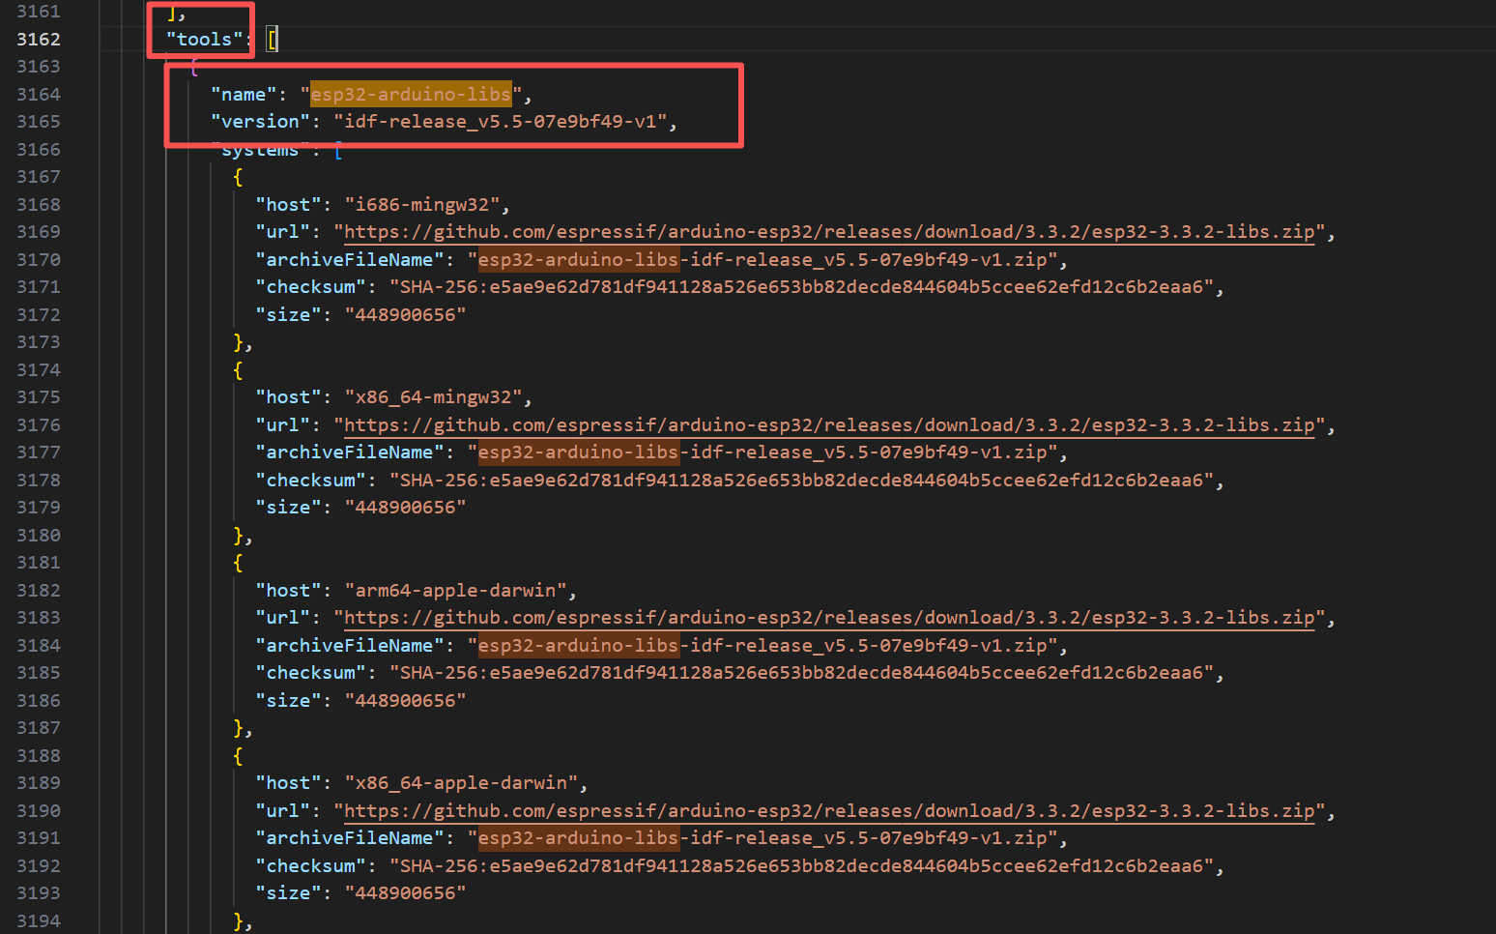Click the idf-release_v5.5-07e9bf49-v1 version value

tap(500, 122)
